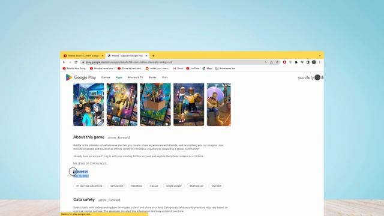Viewport: 384px width, 216px height.
Task: Switch to the Apps section
Action: click(x=119, y=77)
